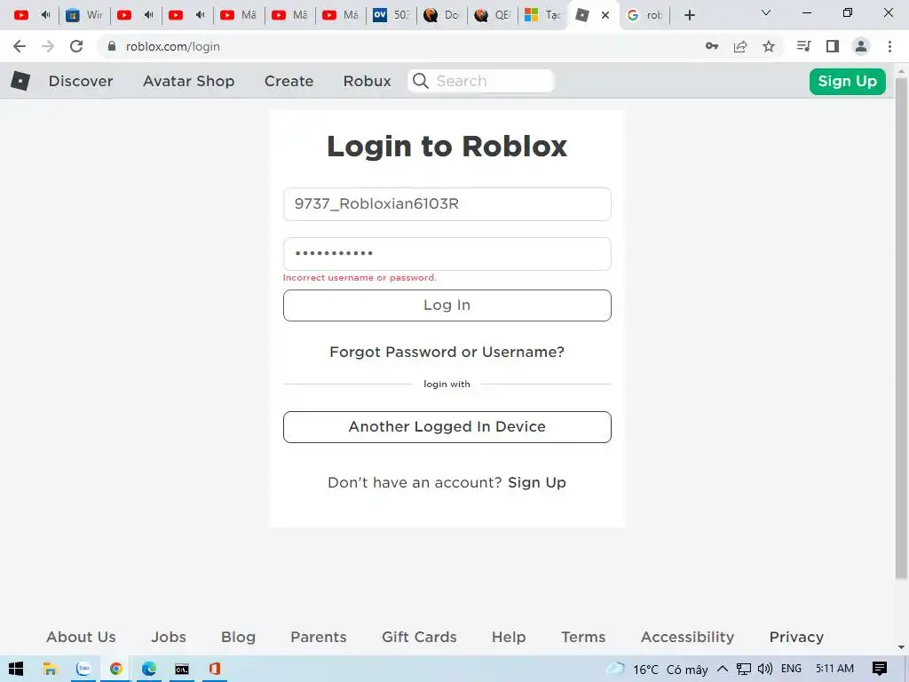Open the Accessibility footer link

coord(688,637)
